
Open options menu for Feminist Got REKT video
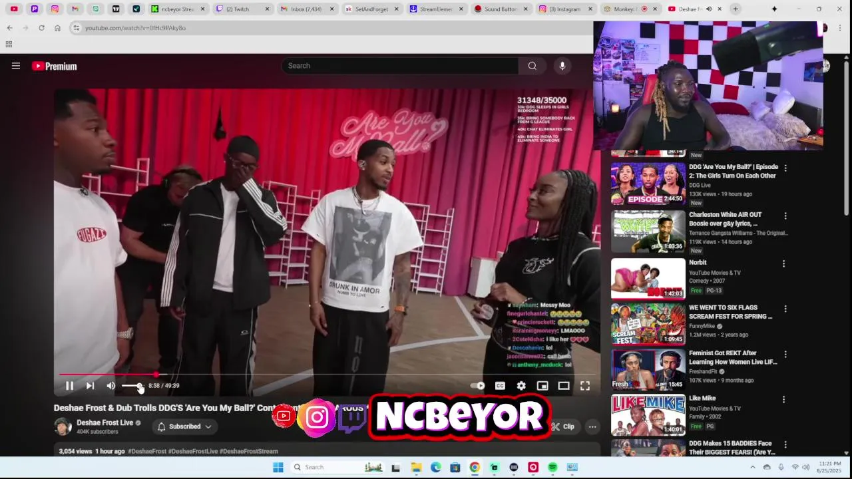click(785, 355)
